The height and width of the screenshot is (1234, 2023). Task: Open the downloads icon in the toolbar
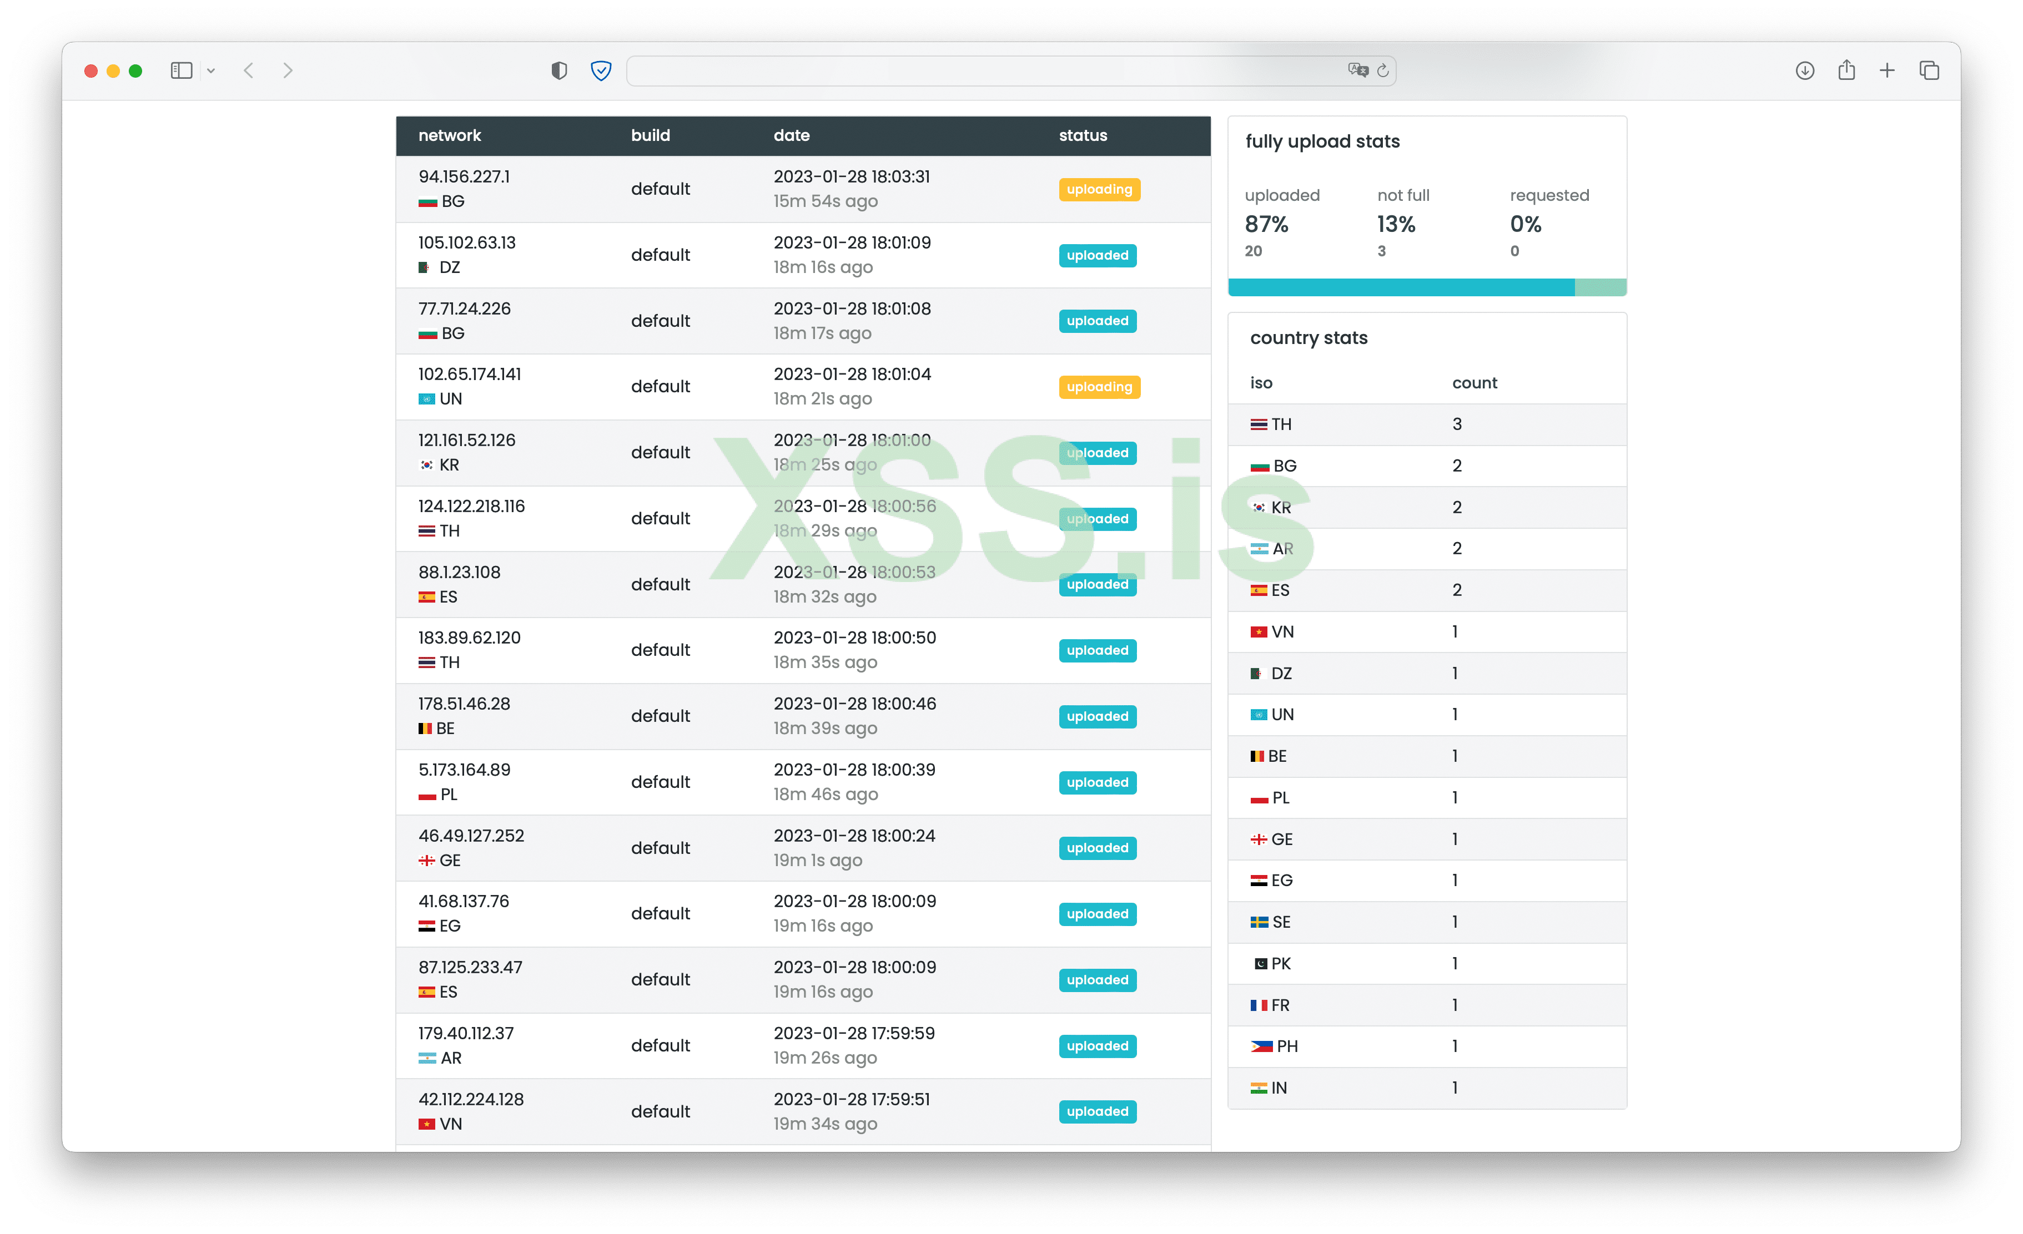(1804, 70)
